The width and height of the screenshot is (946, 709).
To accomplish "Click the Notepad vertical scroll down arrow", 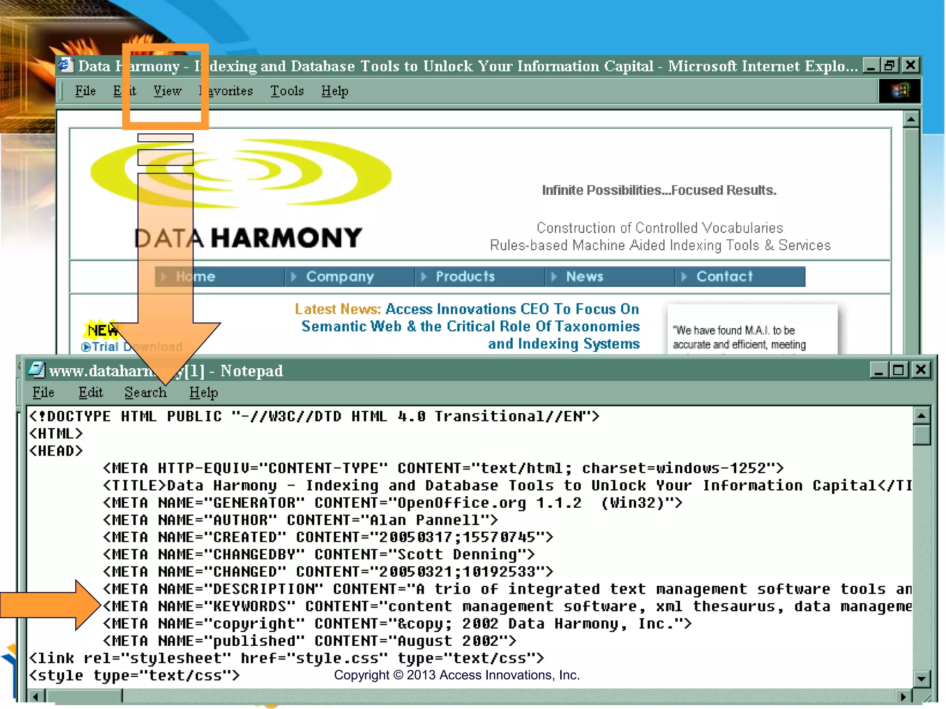I will 921,679.
